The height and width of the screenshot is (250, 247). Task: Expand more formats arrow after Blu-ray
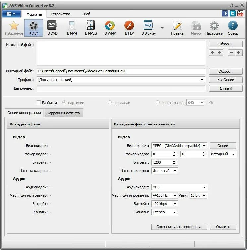pos(162,28)
